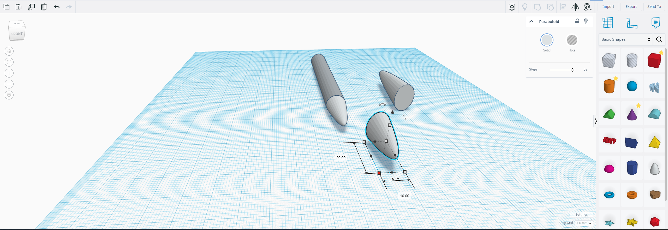Activate the Mirror tool

coord(575,7)
